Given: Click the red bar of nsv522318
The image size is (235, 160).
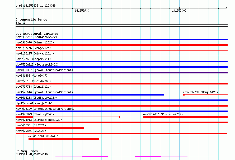Looking at the screenshot, I should [121, 84].
